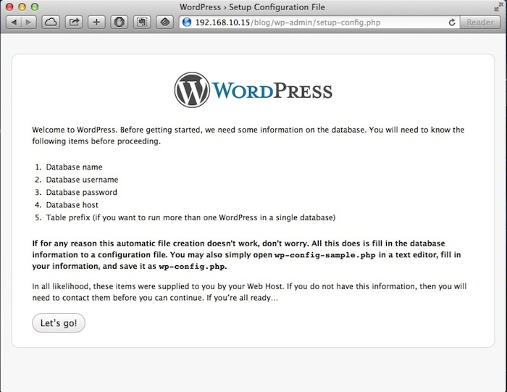
Task: Click the dashed-square hand extension icon
Action: pos(142,22)
